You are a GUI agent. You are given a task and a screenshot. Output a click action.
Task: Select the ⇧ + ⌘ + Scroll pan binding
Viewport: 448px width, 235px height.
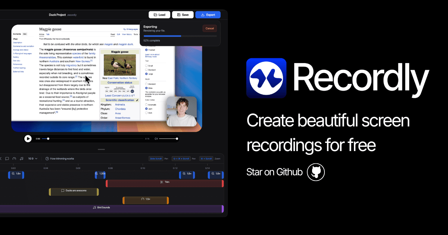pos(181,159)
